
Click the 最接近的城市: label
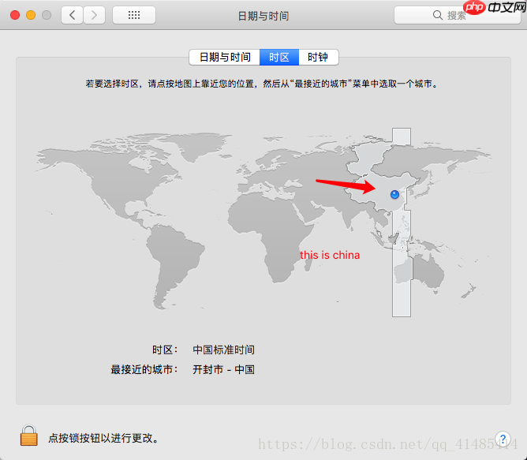pos(144,369)
